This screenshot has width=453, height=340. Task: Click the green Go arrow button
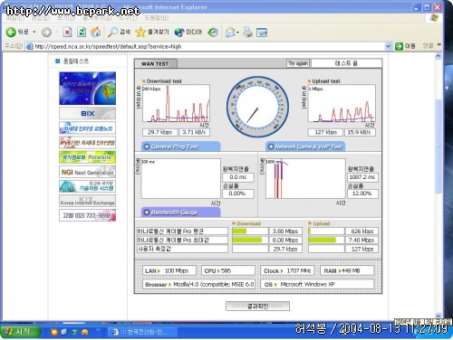[x=399, y=46]
